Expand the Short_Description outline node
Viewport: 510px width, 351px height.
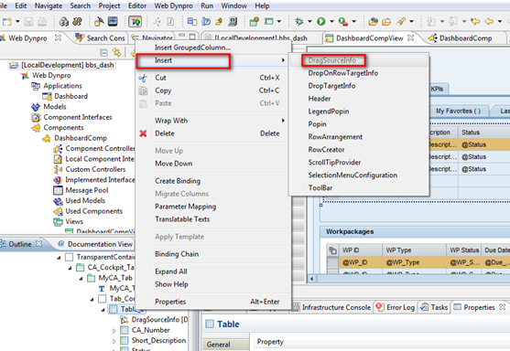[x=114, y=341]
